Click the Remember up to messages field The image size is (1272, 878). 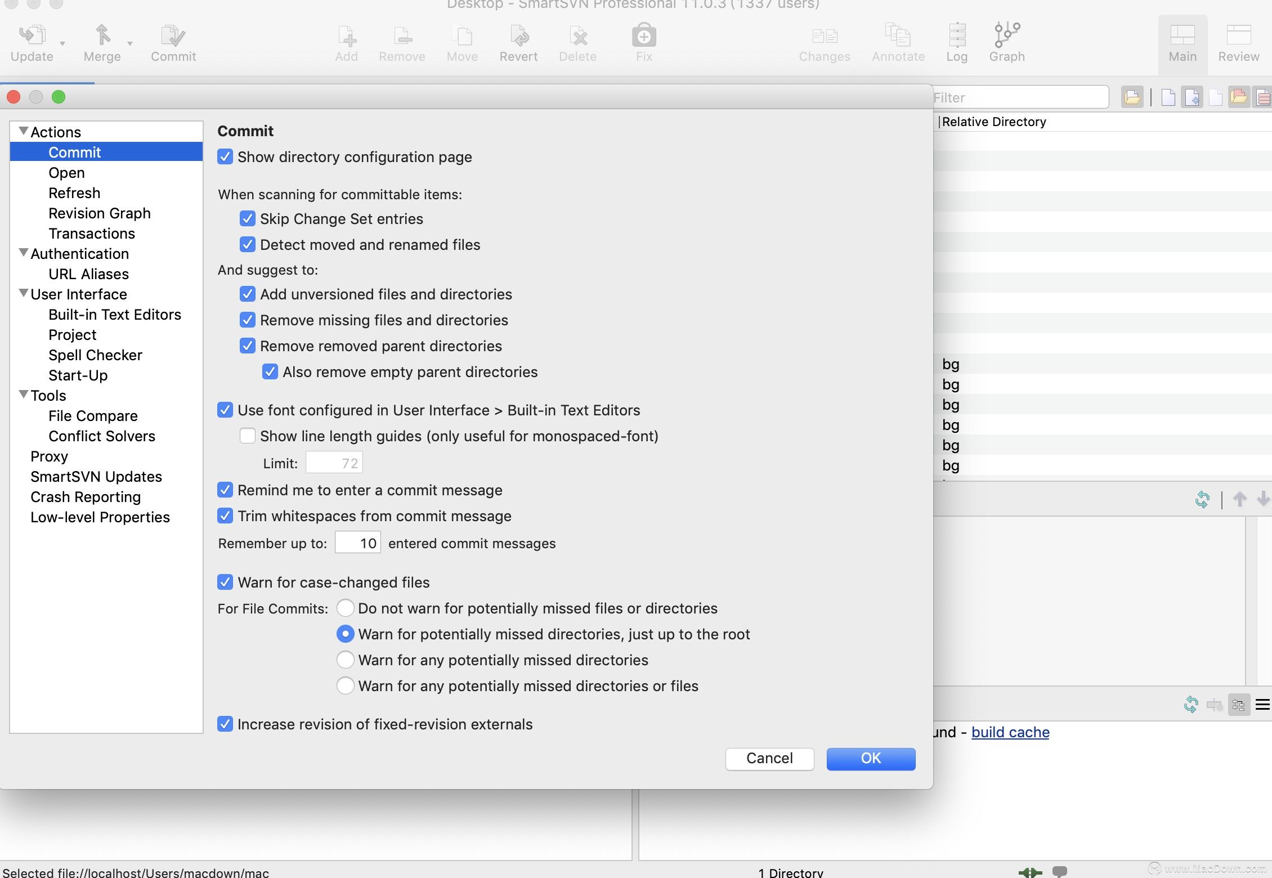(x=358, y=543)
